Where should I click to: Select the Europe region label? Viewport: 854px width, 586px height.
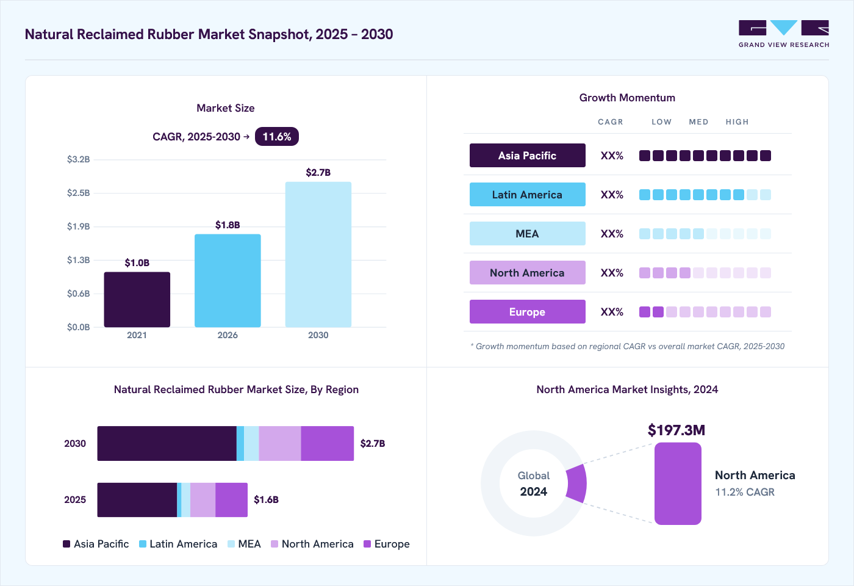(528, 312)
